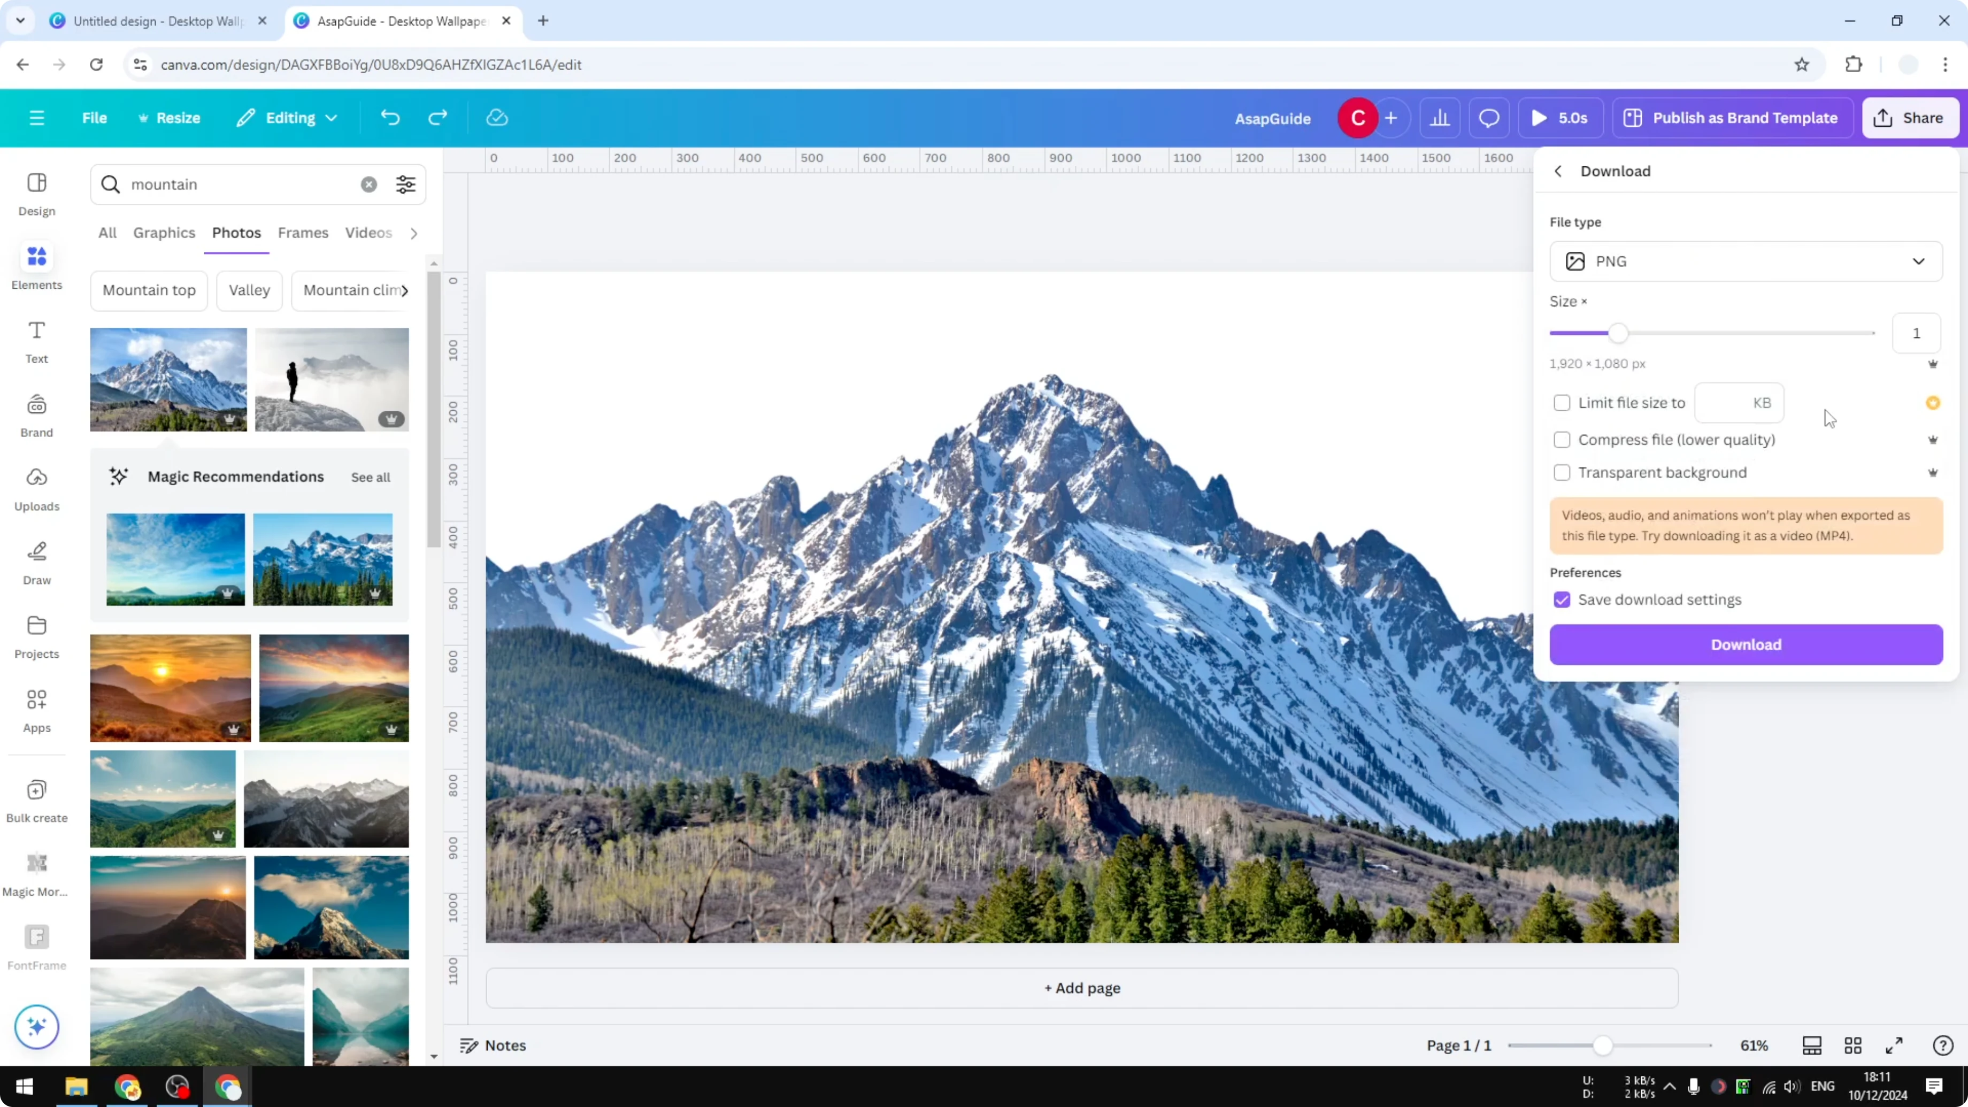Check Compress file (lower quality)
The image size is (1968, 1107).
click(1562, 439)
